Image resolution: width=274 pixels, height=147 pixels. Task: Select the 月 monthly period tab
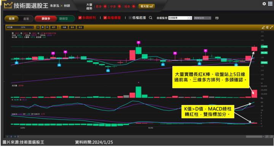[x=47, y=27]
